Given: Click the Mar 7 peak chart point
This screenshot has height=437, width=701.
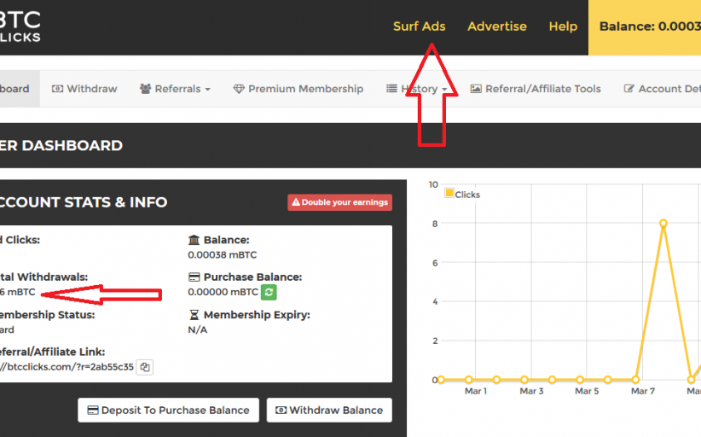Looking at the screenshot, I should click(x=663, y=224).
